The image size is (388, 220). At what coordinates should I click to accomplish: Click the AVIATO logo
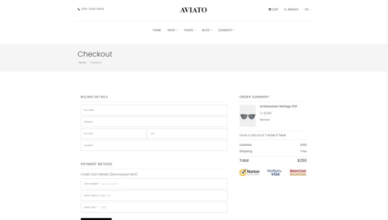point(193,10)
